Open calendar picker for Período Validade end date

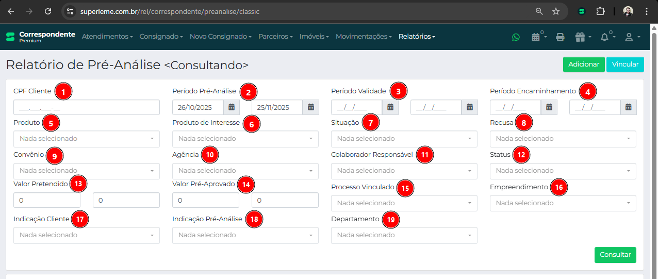470,107
